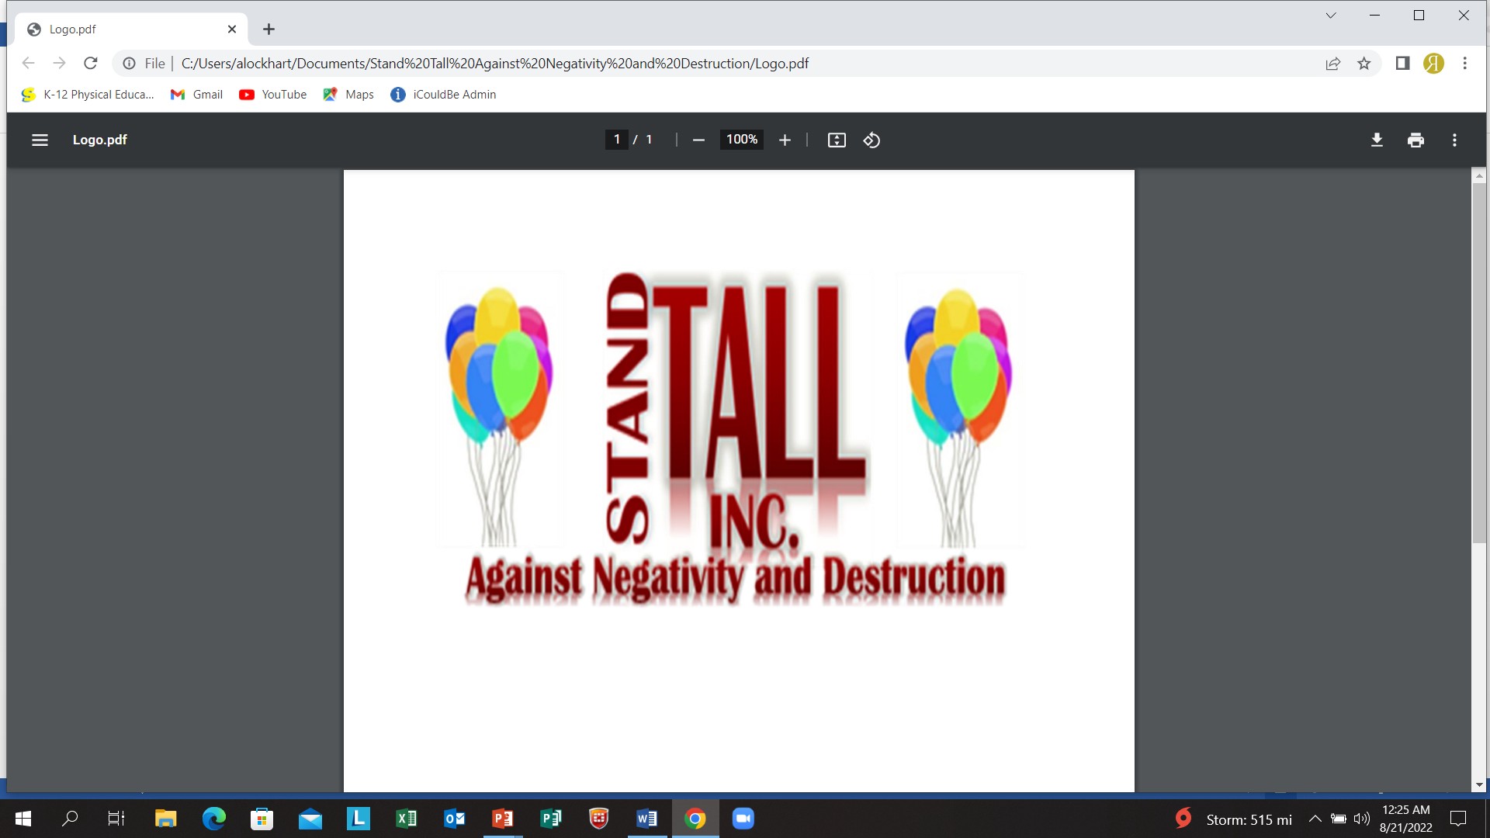Click the battery status tray icon

[1339, 819]
